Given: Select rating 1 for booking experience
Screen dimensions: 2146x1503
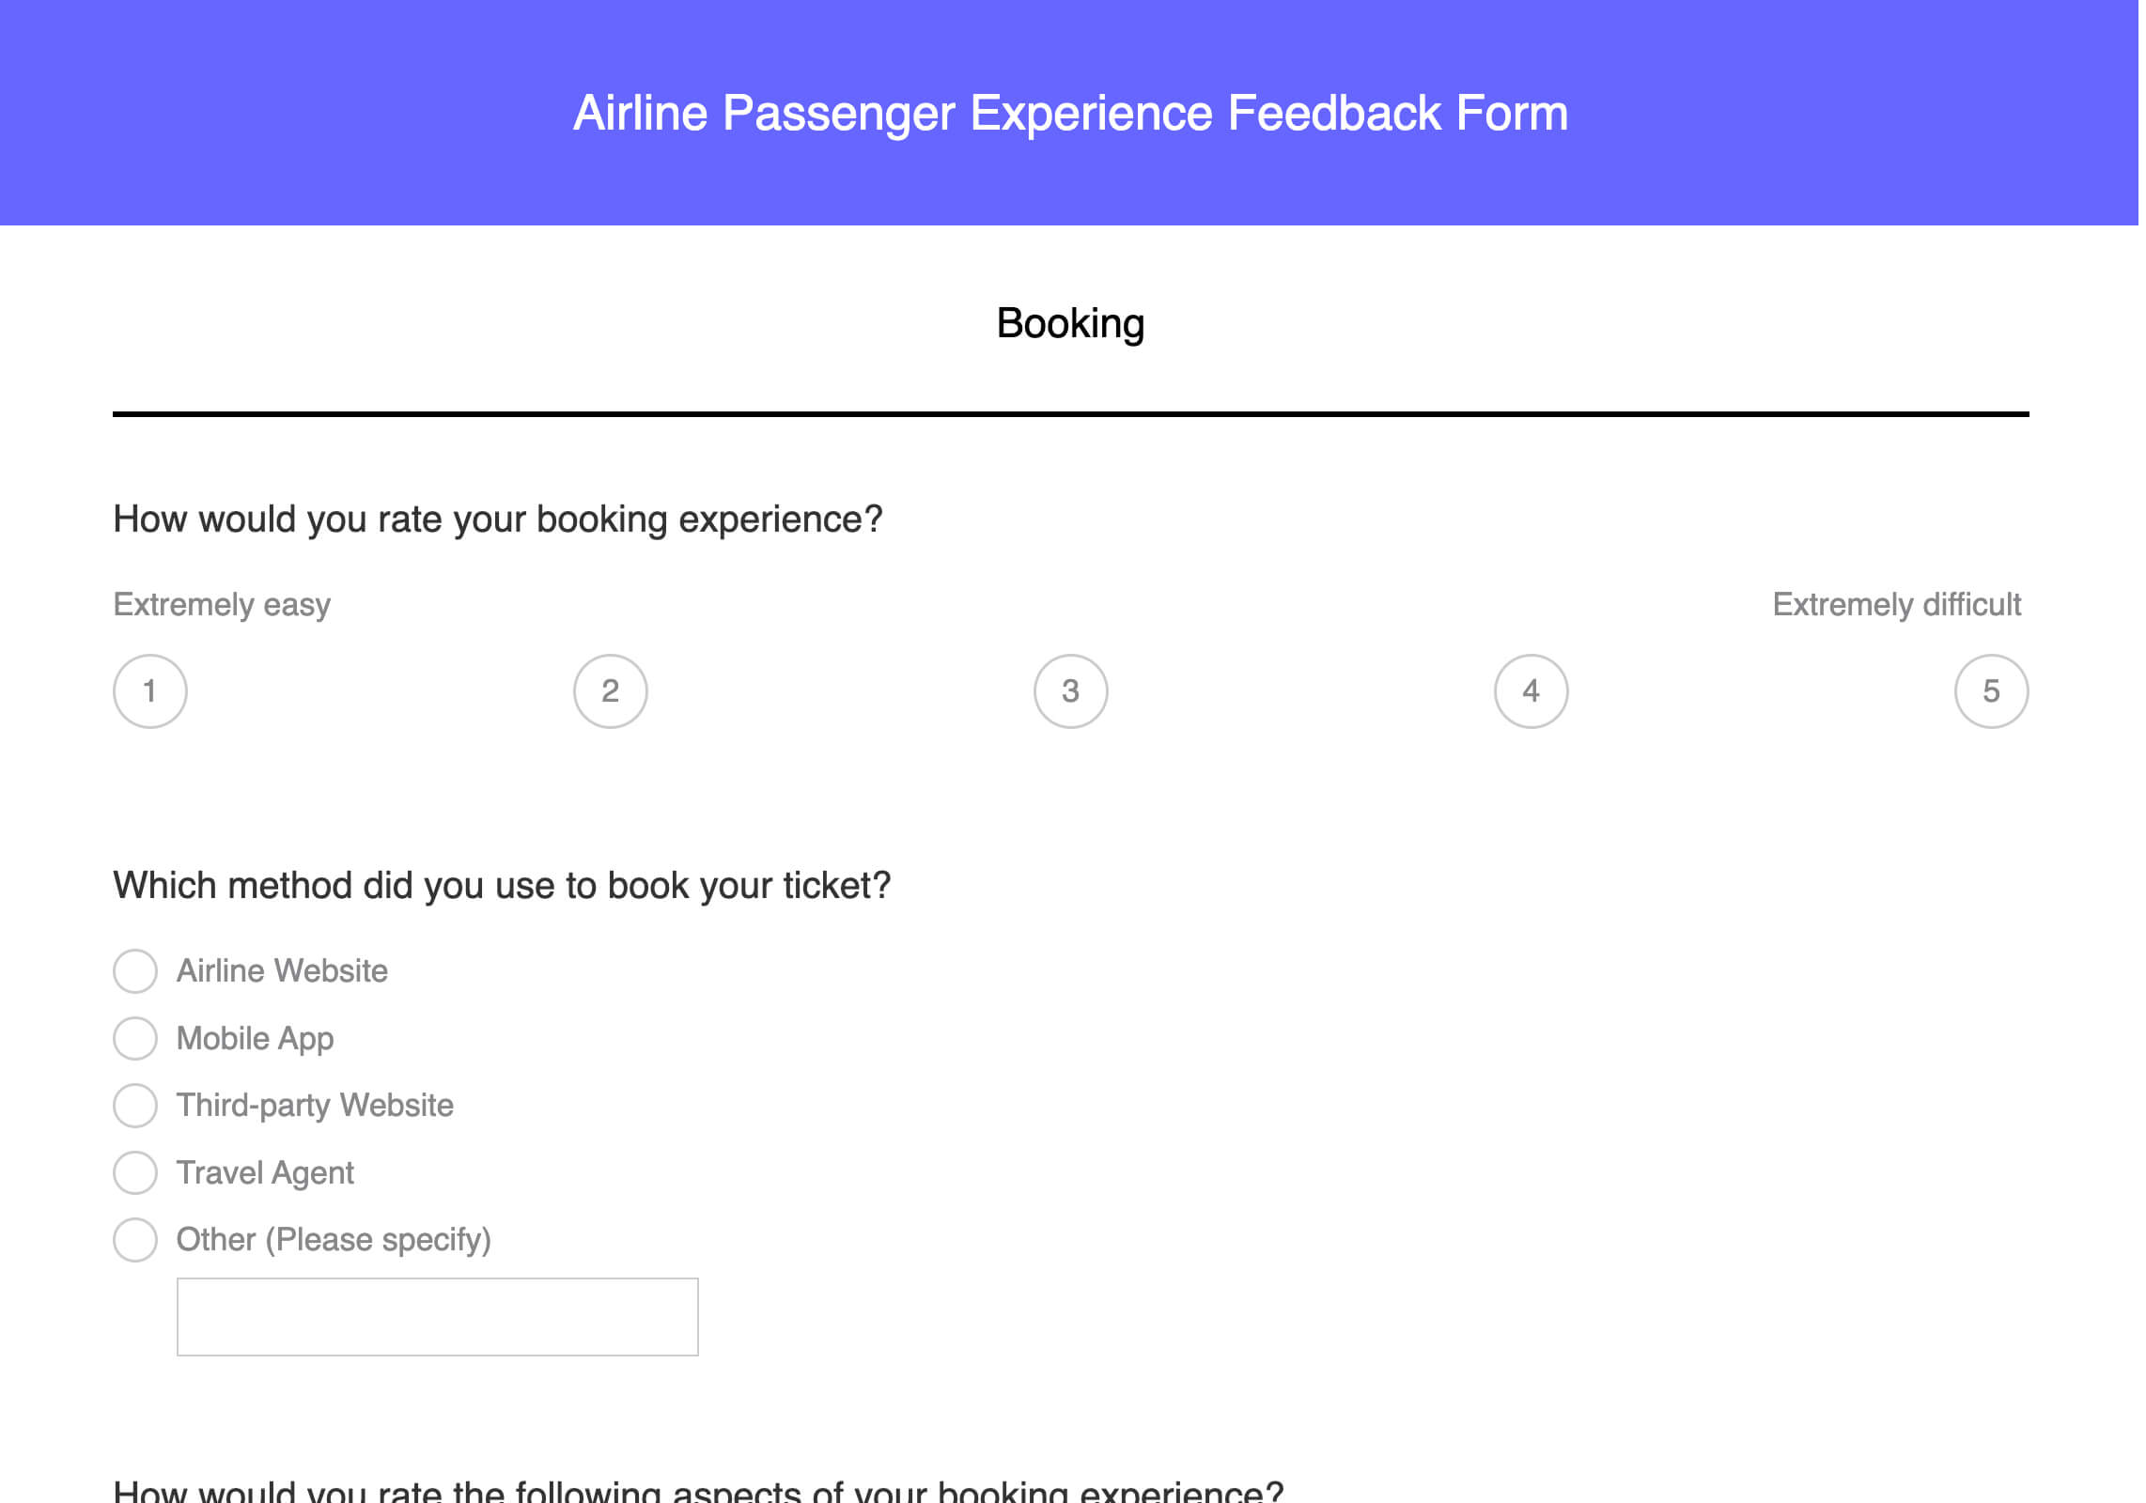Looking at the screenshot, I should (149, 690).
